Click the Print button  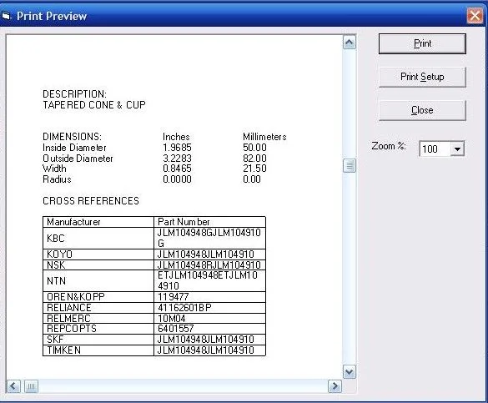[422, 43]
